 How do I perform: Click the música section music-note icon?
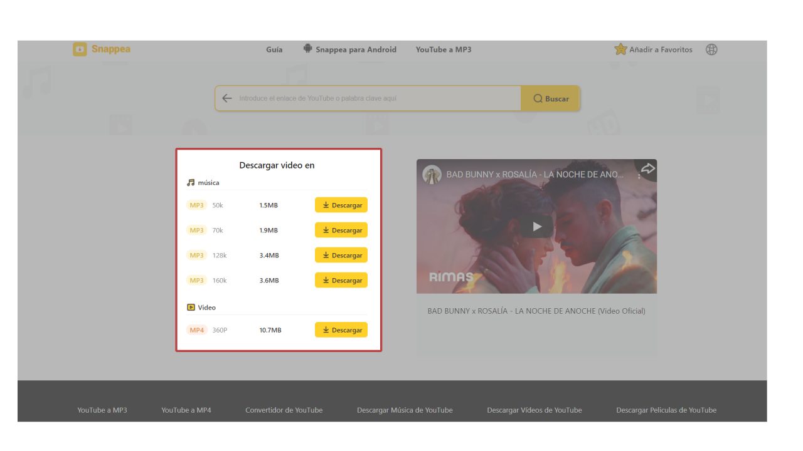coord(191,183)
